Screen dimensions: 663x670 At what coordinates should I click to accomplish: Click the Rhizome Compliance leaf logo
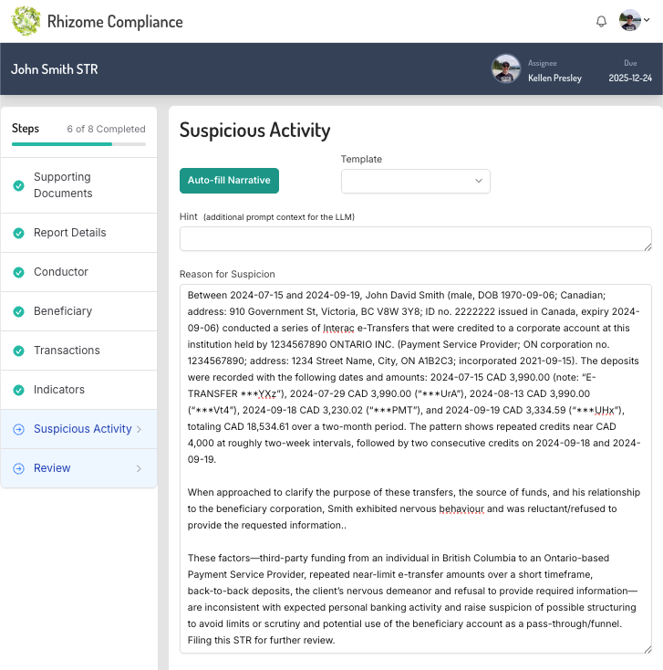click(26, 21)
